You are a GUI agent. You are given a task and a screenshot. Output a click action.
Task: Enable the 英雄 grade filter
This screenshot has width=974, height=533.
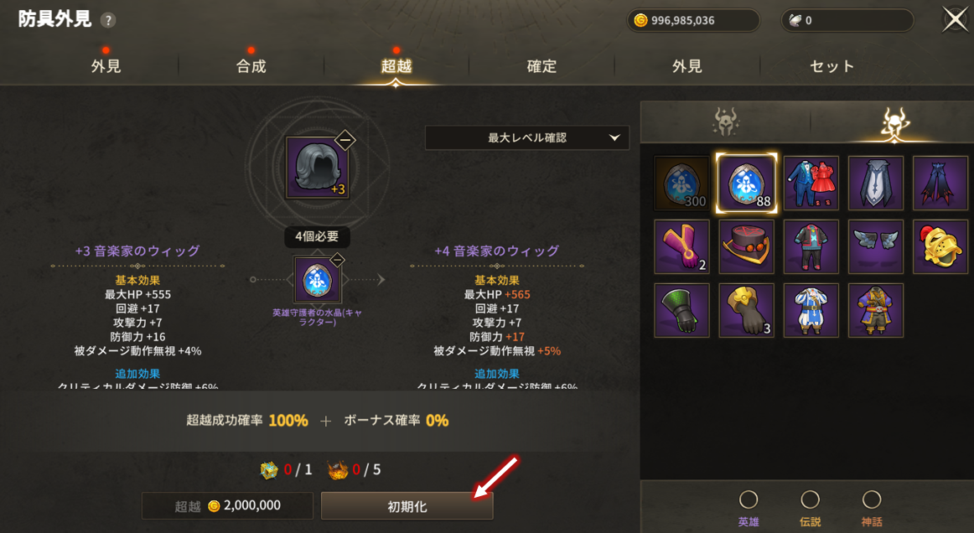point(749,508)
